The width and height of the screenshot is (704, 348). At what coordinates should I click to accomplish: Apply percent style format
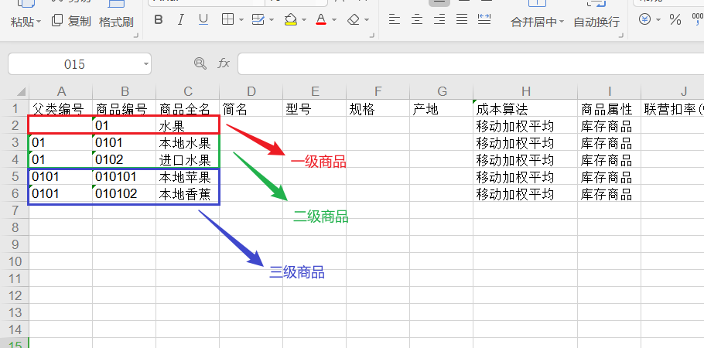click(x=675, y=19)
